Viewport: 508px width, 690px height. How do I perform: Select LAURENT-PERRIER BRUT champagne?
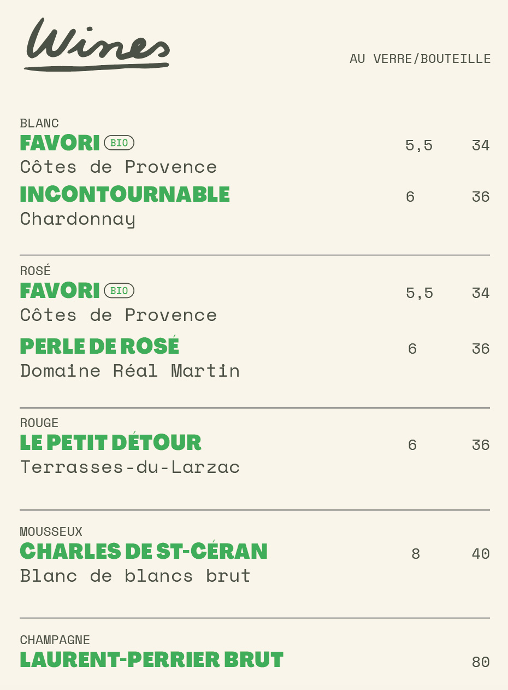(152, 660)
